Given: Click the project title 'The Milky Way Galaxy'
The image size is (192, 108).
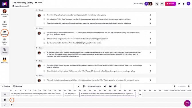Looking at the screenshot, I should click(23, 3).
